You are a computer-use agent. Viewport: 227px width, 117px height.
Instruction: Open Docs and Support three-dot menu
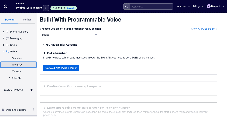click(34, 110)
